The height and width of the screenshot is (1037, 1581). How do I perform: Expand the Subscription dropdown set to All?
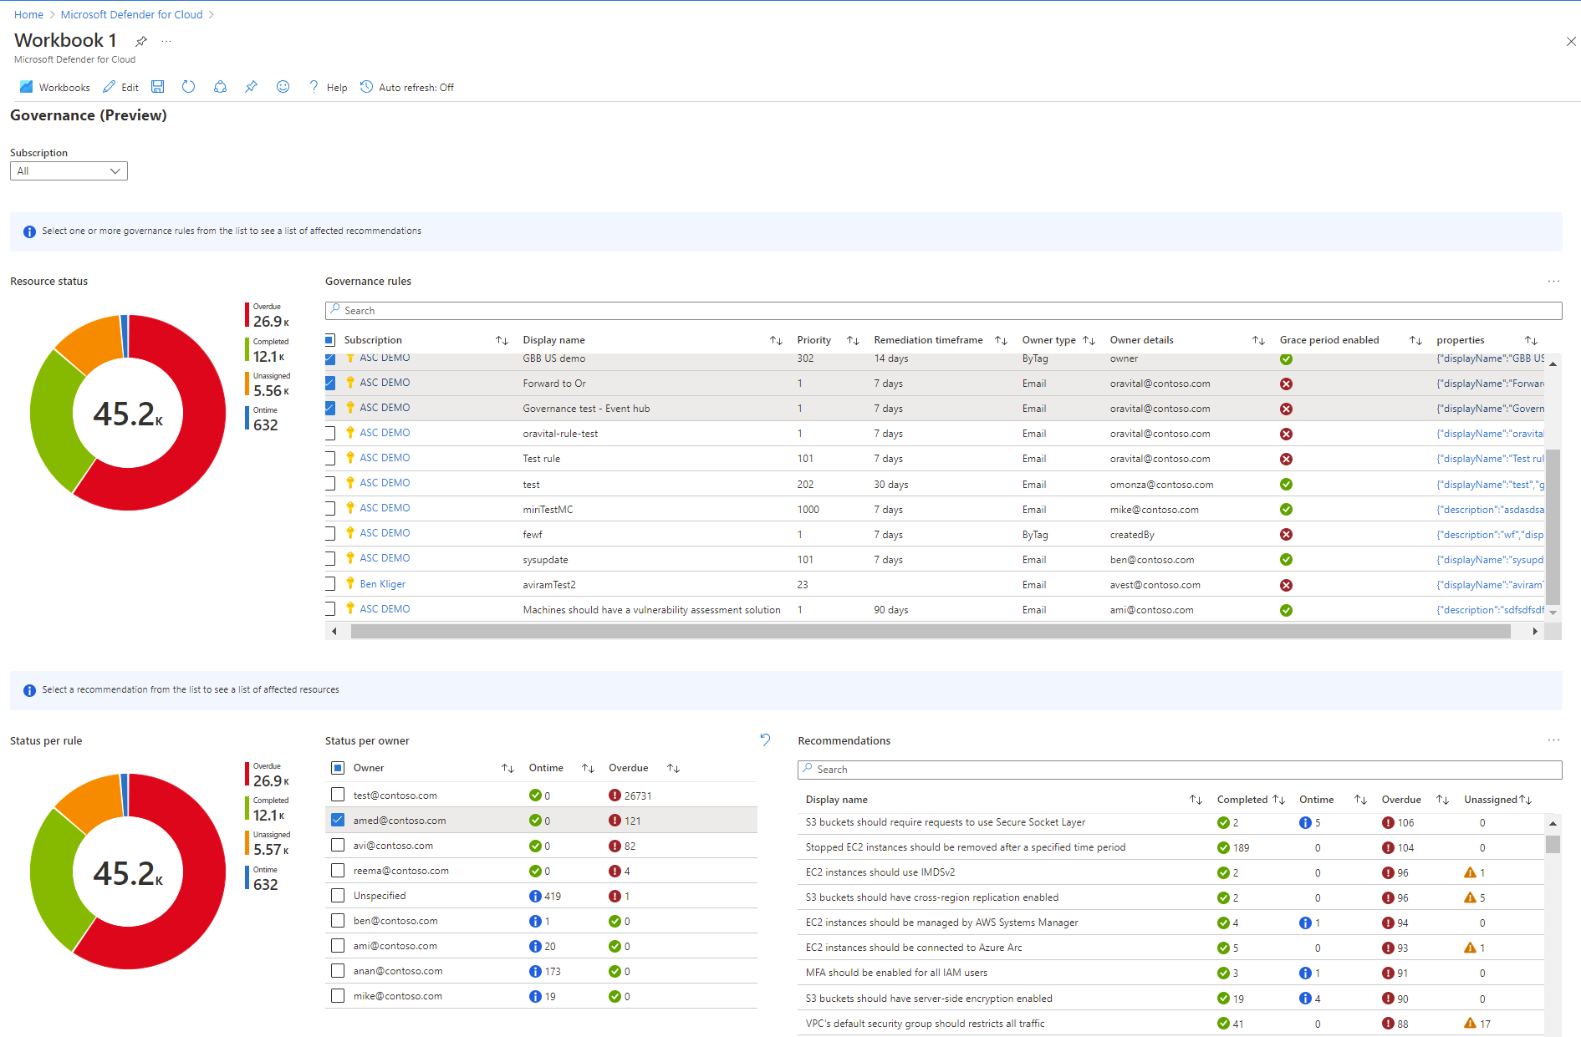(x=69, y=171)
